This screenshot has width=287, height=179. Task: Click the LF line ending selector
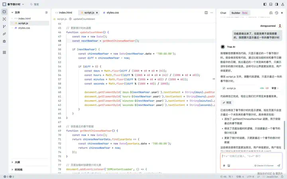[258, 177]
